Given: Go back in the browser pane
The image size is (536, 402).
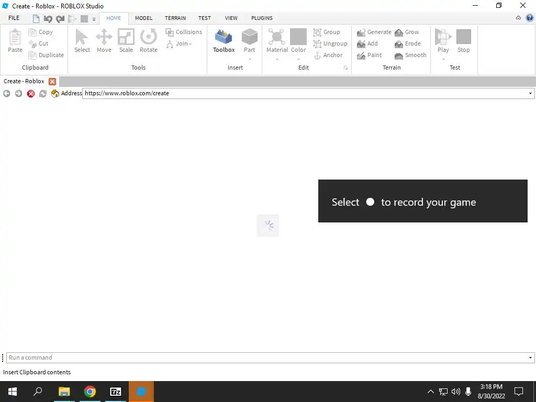Looking at the screenshot, I should (x=6, y=93).
